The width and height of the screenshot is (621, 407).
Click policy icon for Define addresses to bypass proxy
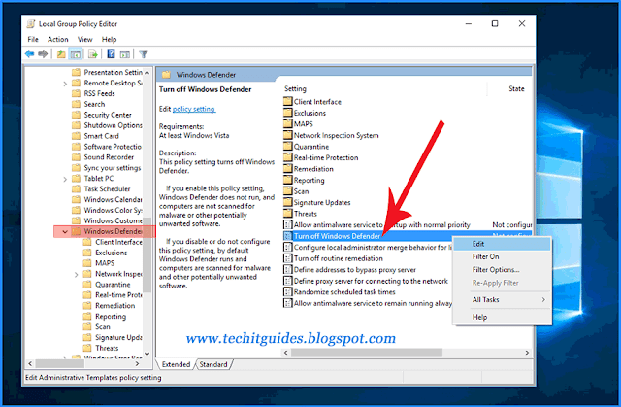[288, 270]
